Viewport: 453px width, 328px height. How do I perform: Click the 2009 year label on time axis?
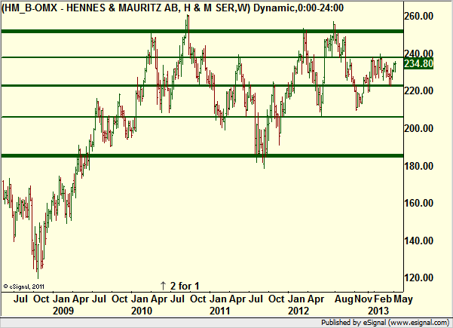(63, 311)
